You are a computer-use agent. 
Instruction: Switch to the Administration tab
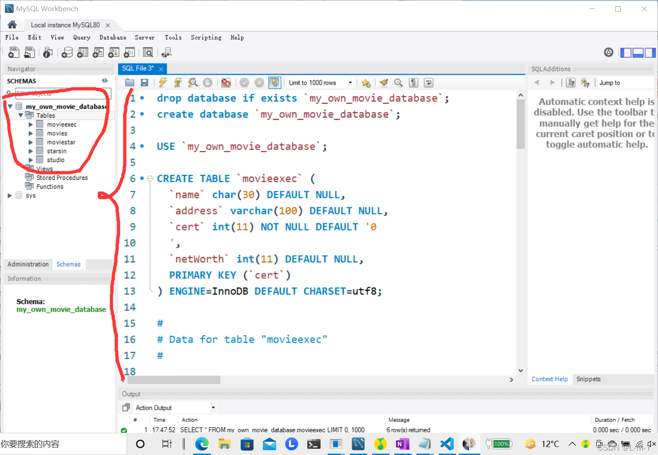(28, 264)
